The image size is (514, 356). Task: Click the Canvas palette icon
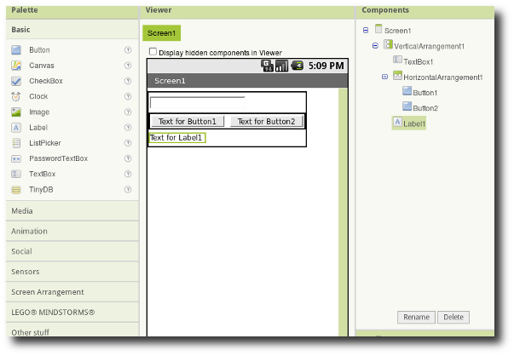coord(16,66)
